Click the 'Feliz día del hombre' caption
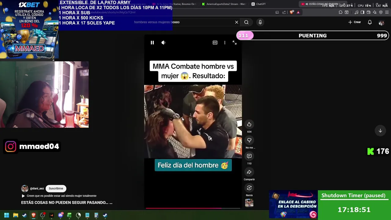Screen dimensions: 391x220 (193, 165)
